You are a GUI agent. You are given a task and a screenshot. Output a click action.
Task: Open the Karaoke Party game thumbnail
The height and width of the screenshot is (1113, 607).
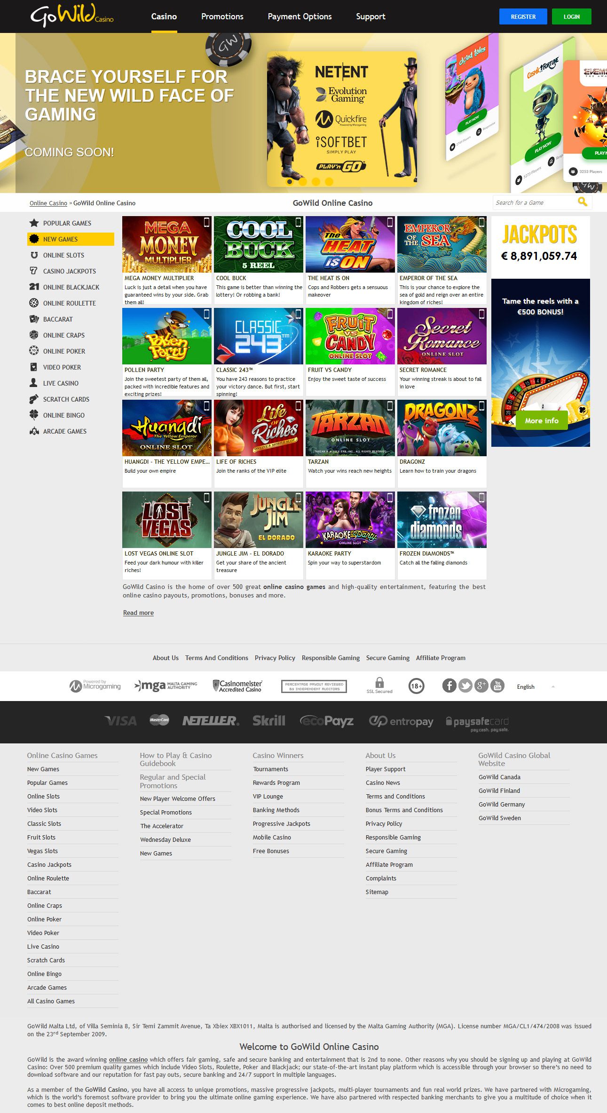[350, 520]
